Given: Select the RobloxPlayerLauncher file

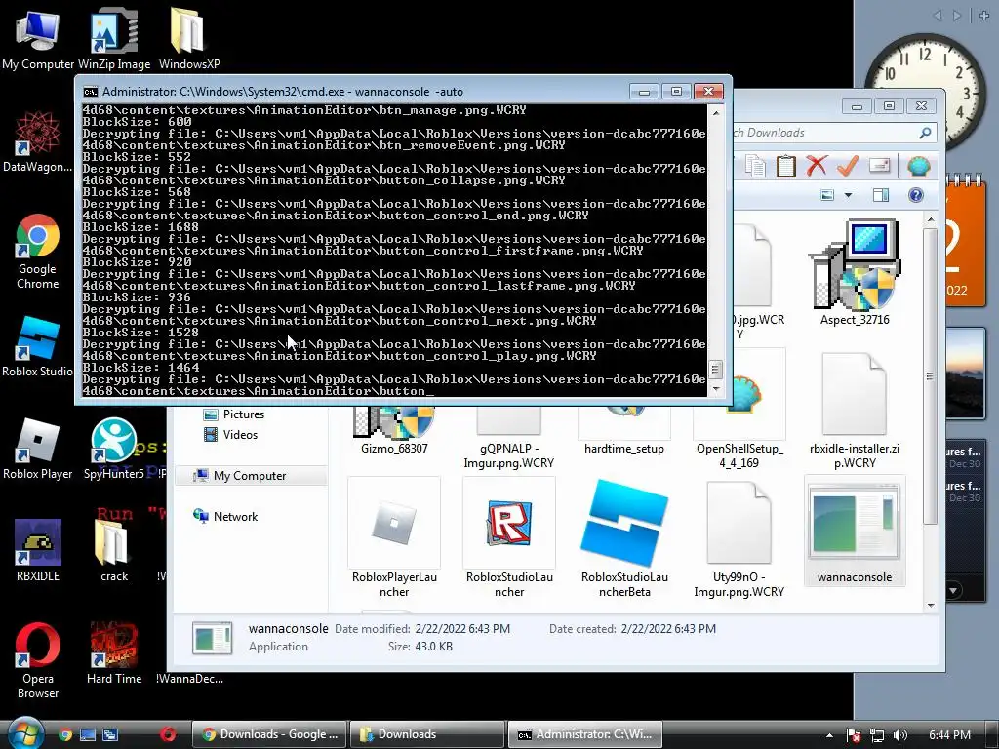Looking at the screenshot, I should click(x=394, y=537).
